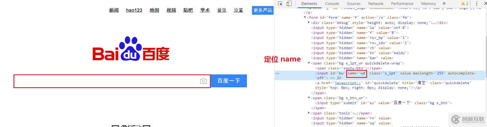Expand the span class="tools" node
The image size is (487, 127).
309,113
